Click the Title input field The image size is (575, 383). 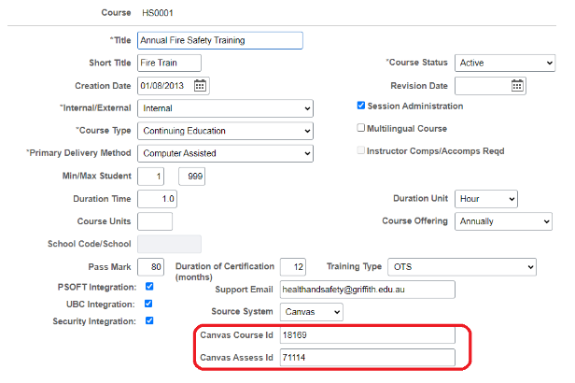219,40
